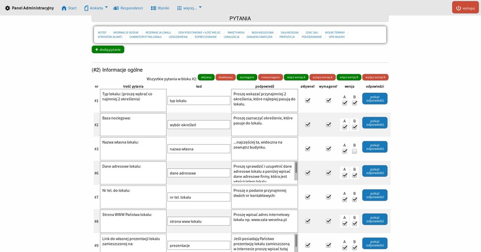Uncheck aktywne checkbox for question #1
This screenshot has width=481, height=252.
[307, 101]
